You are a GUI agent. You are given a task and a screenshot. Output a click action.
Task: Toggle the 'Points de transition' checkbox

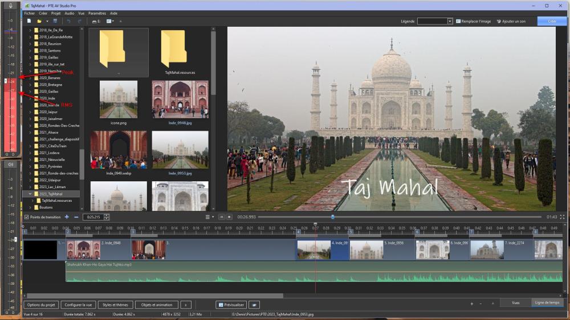pos(26,217)
